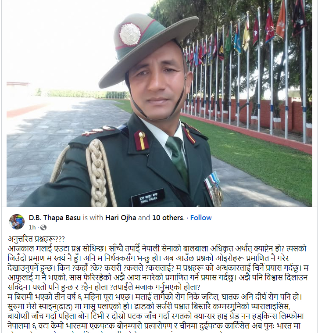Click the round hat badge in the photo
This screenshot has width=318, height=333.
pyautogui.click(x=130, y=34)
